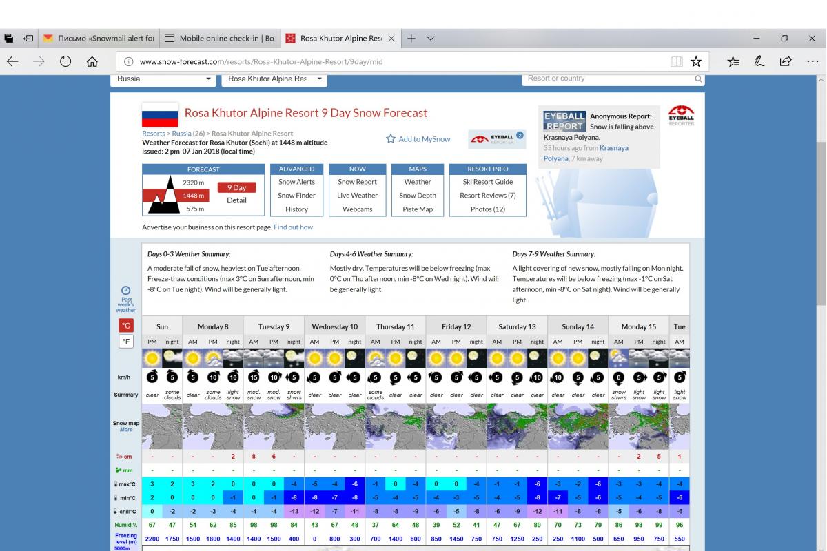Follow the Find out how link
Viewport: 827px width, 551px height.
tap(293, 227)
